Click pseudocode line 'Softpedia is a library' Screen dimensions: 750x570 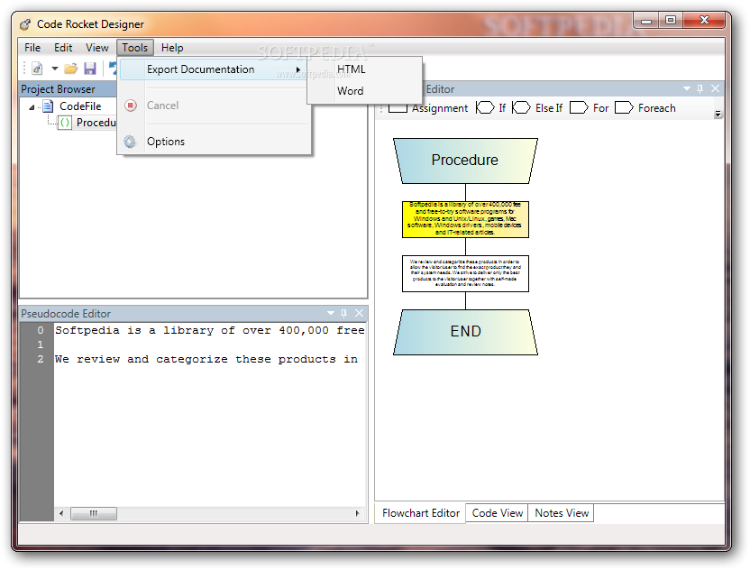coord(209,330)
